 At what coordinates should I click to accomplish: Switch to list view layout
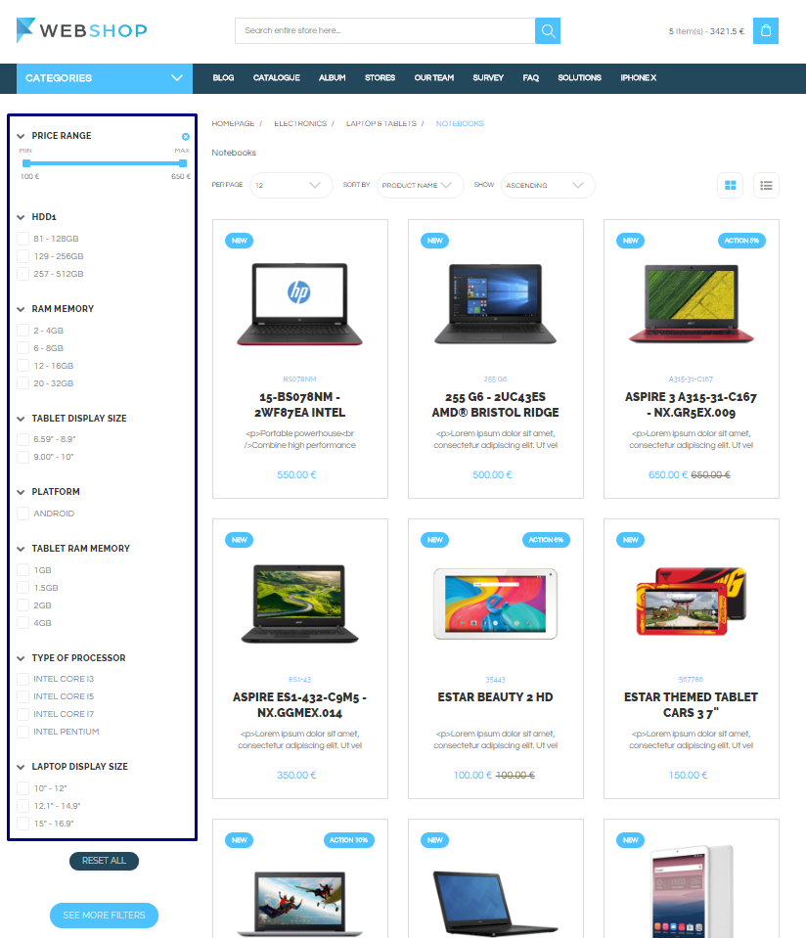(x=766, y=186)
